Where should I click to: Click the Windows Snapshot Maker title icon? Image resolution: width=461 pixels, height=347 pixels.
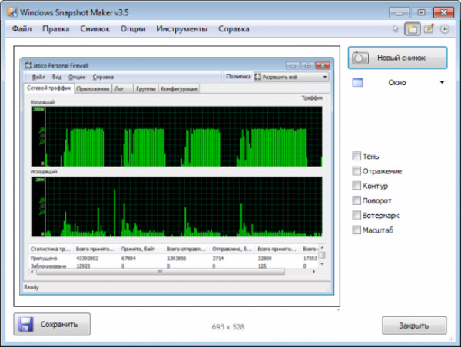click(x=12, y=12)
